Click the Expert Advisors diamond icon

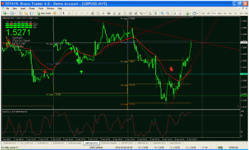(55, 13)
